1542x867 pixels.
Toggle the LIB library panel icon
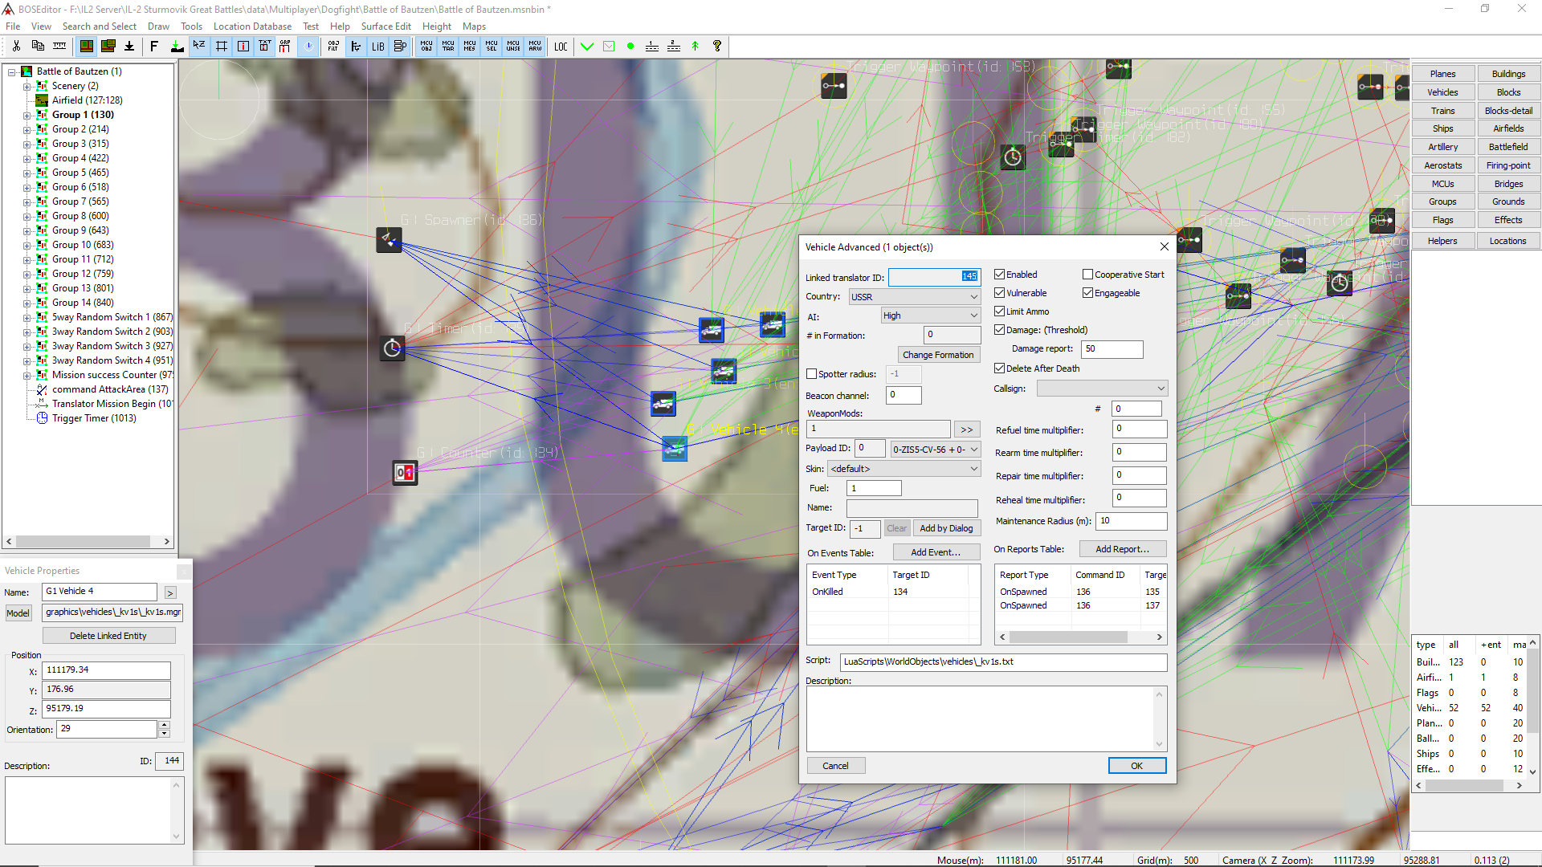(377, 47)
